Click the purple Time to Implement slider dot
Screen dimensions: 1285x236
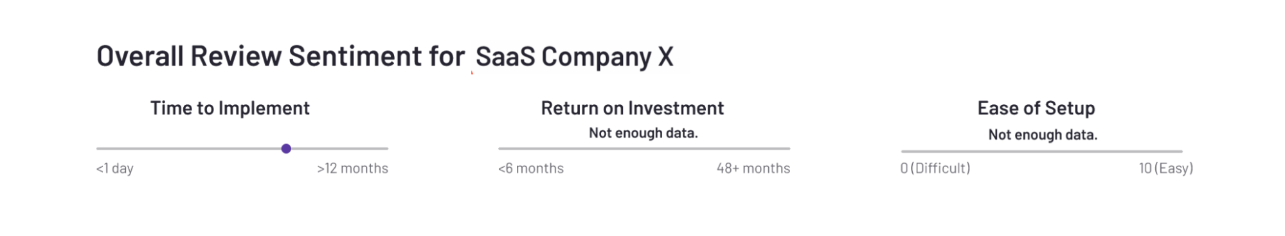coord(286,149)
